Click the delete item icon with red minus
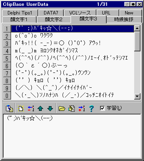 click(31, 109)
